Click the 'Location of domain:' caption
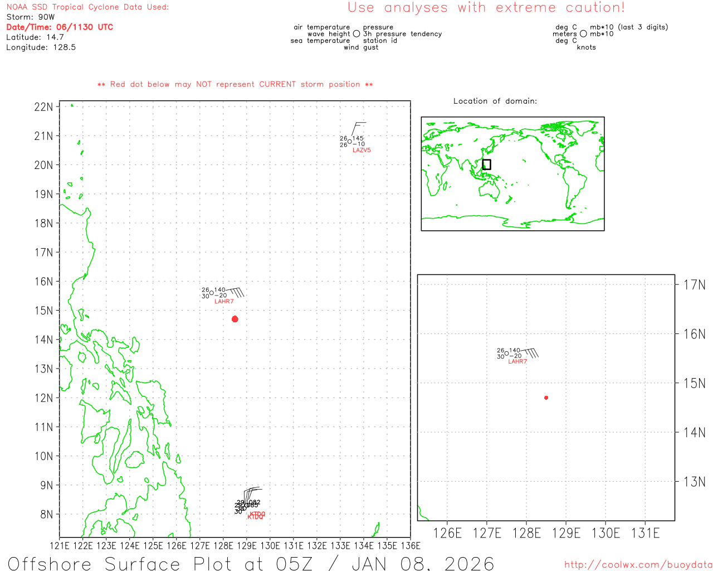 (495, 101)
